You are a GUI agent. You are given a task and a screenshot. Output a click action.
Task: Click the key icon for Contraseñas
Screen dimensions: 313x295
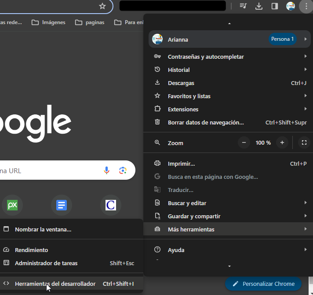(157, 57)
